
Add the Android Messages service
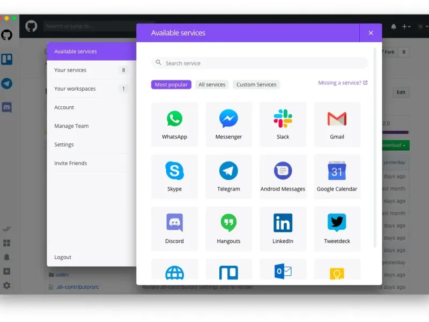point(283,177)
